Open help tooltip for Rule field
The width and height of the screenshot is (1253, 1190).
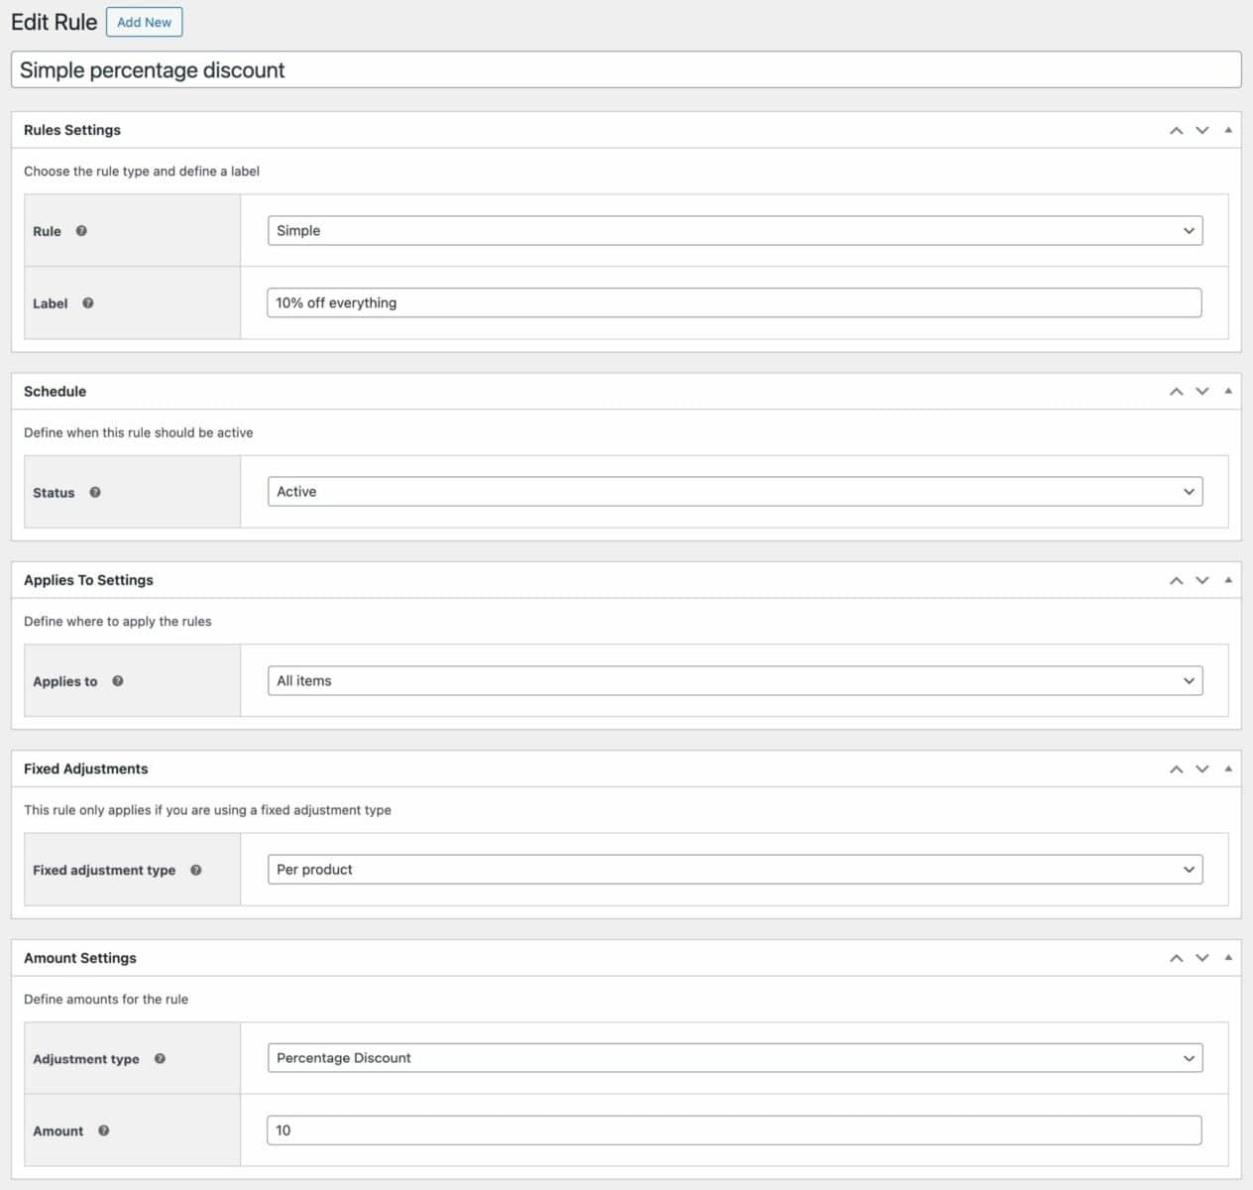pyautogui.click(x=81, y=231)
